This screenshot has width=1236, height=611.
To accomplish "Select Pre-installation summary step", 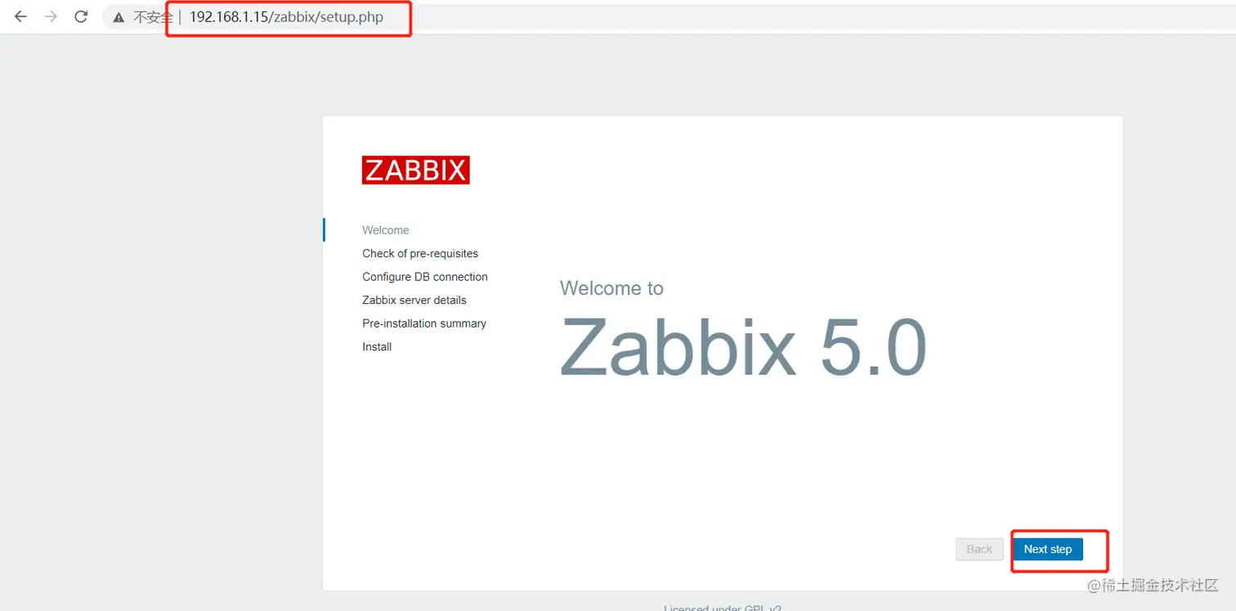I will (x=424, y=323).
